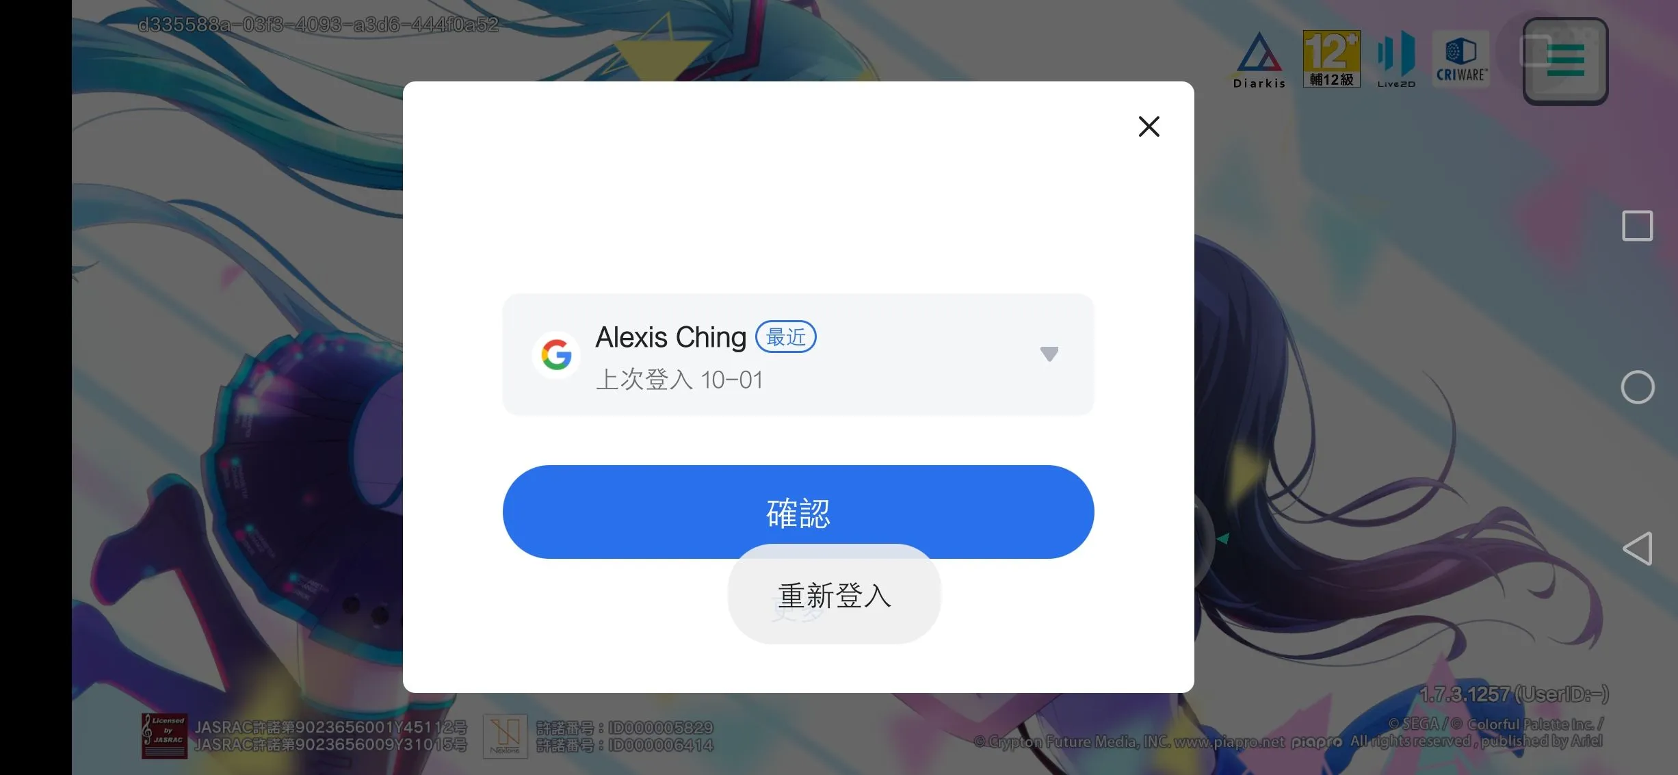This screenshot has height=775, width=1678.
Task: Click the Diarkis logo
Action: (1259, 60)
